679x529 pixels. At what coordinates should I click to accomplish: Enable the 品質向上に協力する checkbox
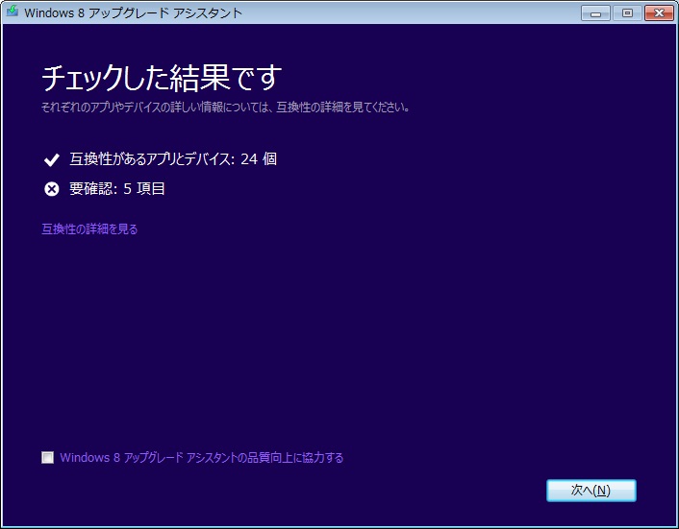[48, 457]
